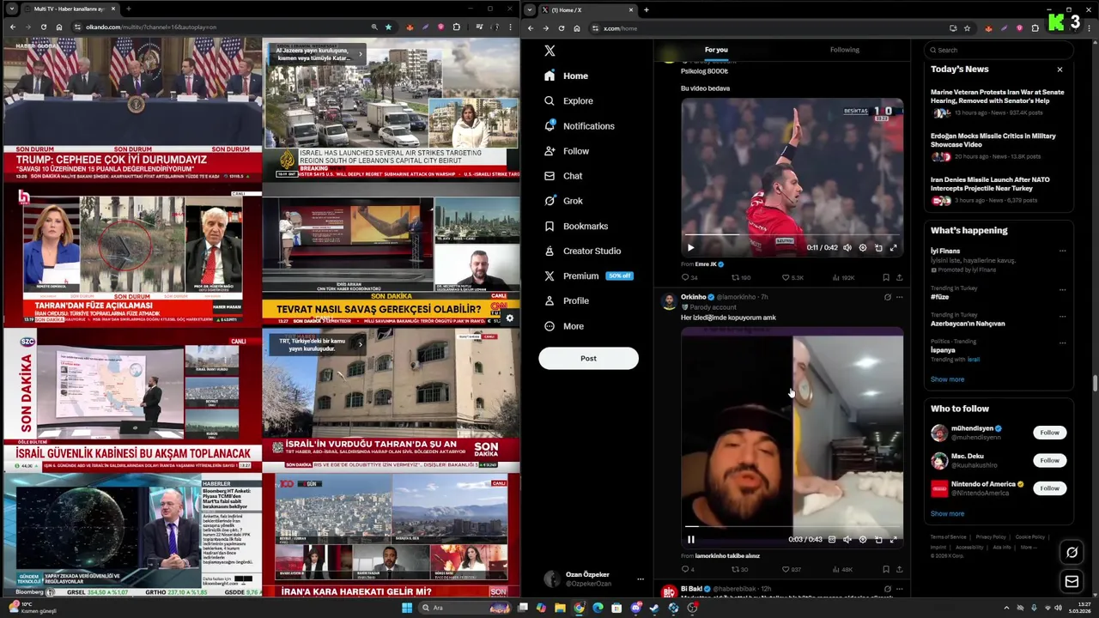Viewport: 1099px width, 618px height.
Task: Unmute the Orkinho video
Action: click(x=847, y=540)
